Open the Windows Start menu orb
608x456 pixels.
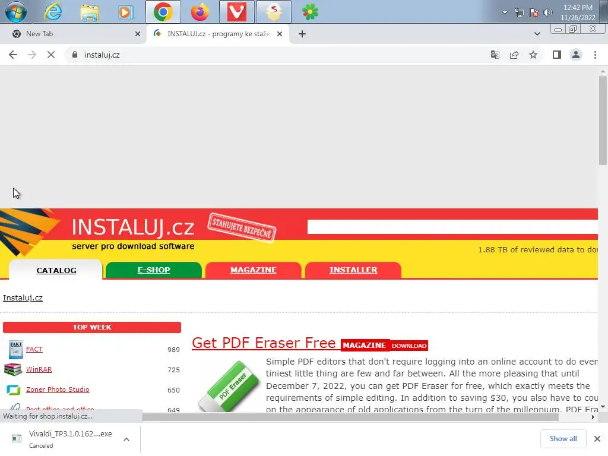(16, 12)
